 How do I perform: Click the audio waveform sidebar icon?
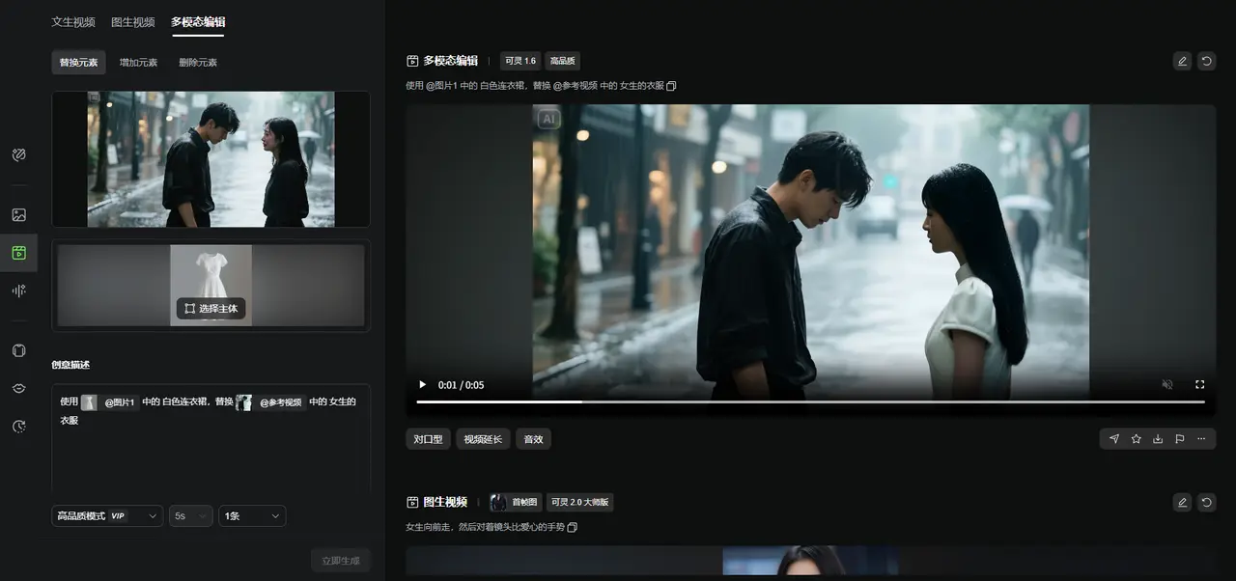[x=18, y=290]
